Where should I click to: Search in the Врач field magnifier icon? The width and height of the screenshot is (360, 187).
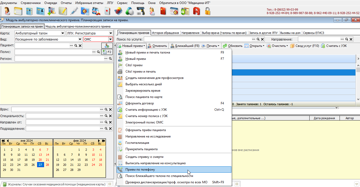pos(106,109)
